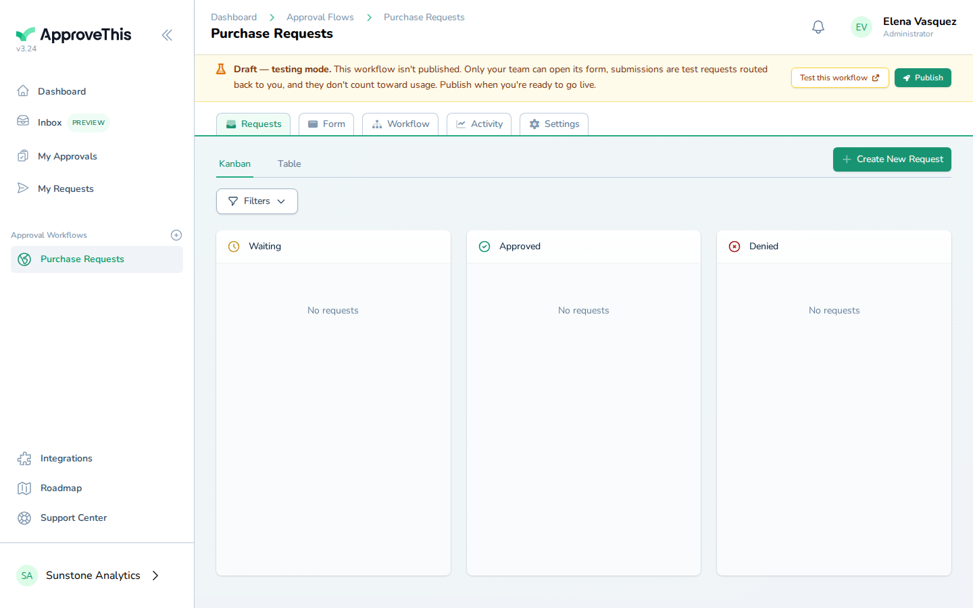
Task: Click Create New Request button
Action: pos(892,159)
